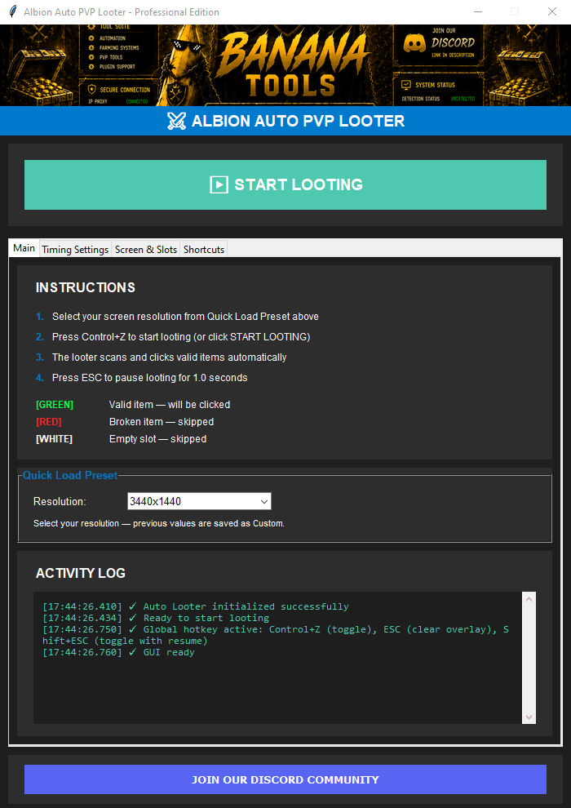Click inside the Activity Log text area
Screen dimensions: 571x808
(x=277, y=658)
